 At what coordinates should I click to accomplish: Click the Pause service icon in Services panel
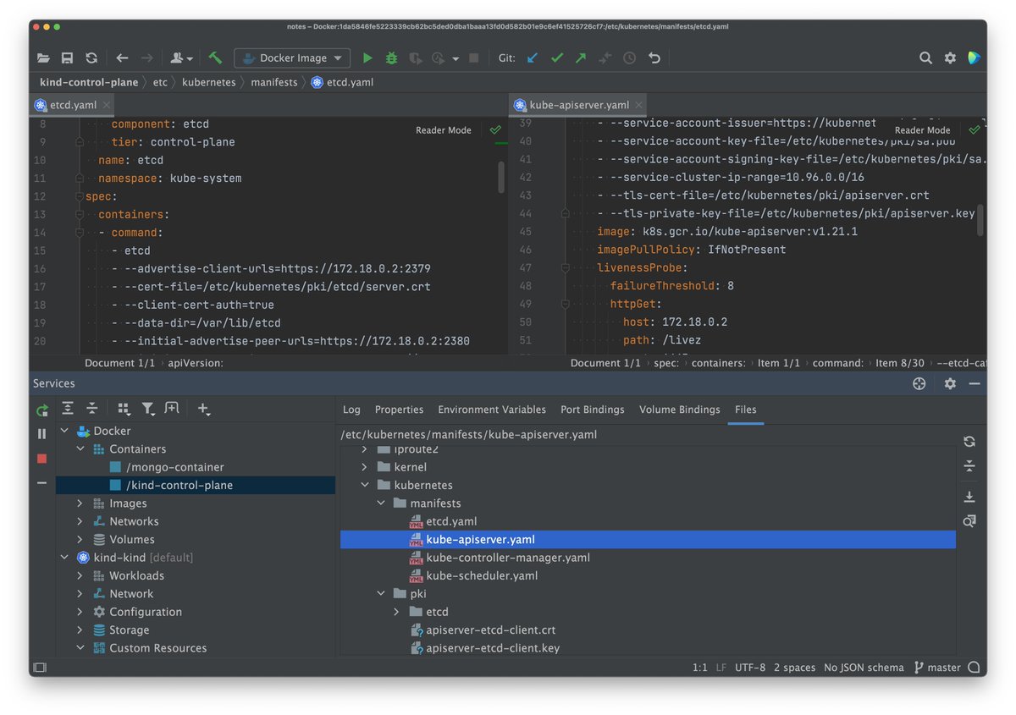(41, 433)
